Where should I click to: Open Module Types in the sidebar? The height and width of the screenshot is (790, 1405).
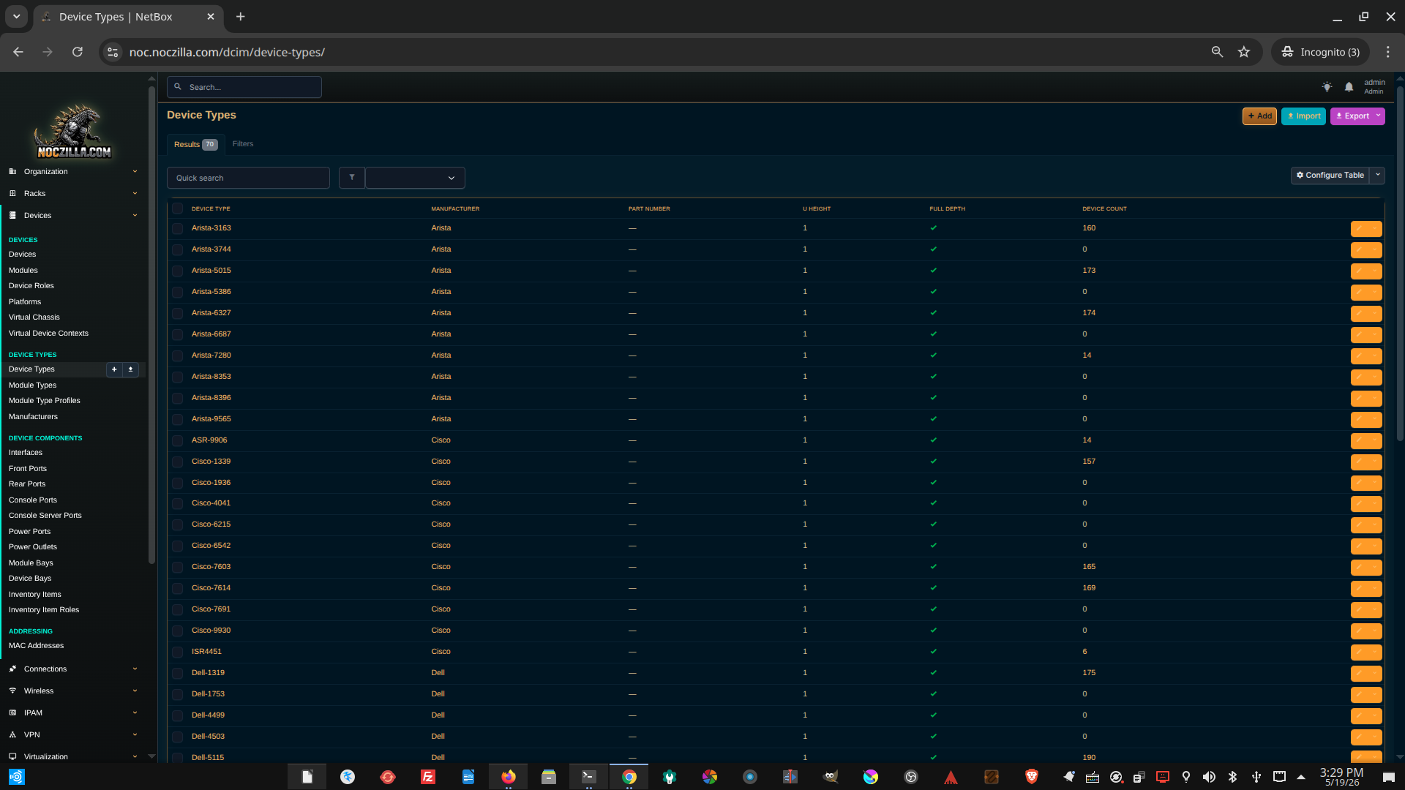click(33, 385)
